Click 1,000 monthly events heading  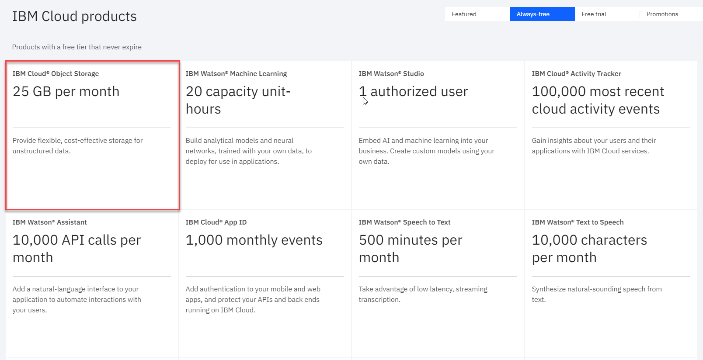[254, 240]
